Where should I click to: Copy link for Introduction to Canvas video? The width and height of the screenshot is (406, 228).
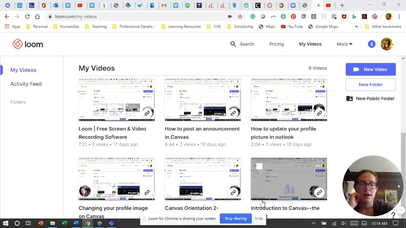click(x=319, y=193)
